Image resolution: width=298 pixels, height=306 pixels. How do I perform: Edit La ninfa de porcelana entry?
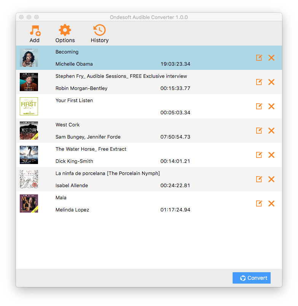click(259, 179)
